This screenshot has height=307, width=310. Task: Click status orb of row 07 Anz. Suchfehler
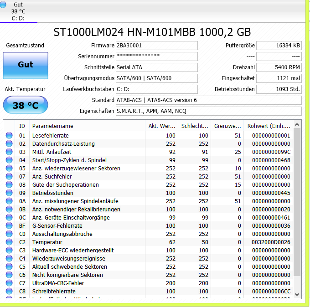(9, 176)
